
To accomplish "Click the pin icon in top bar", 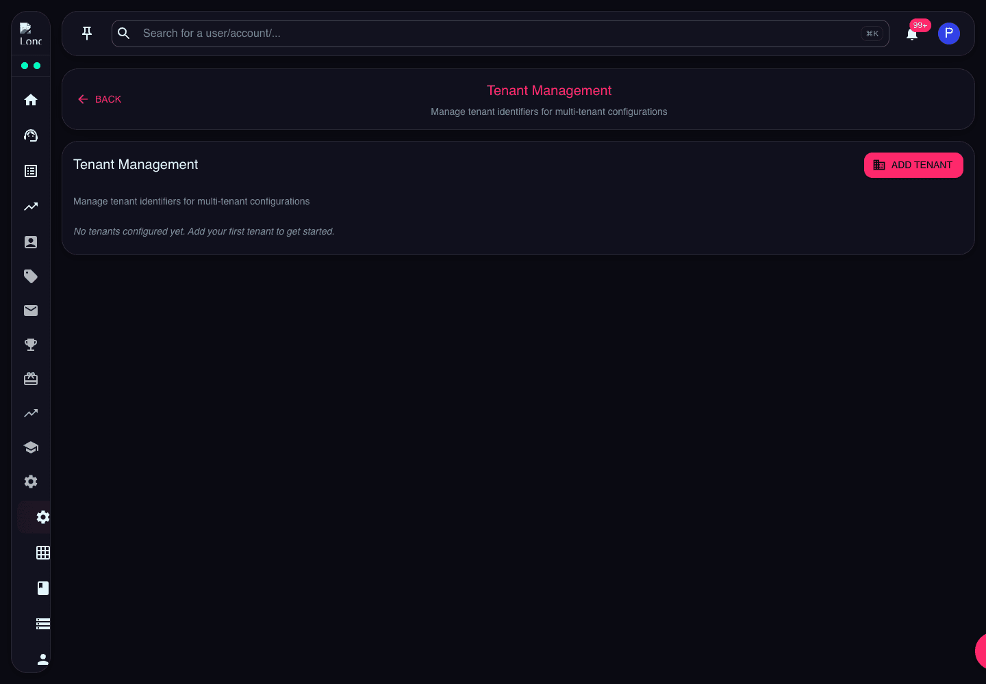I will point(87,34).
